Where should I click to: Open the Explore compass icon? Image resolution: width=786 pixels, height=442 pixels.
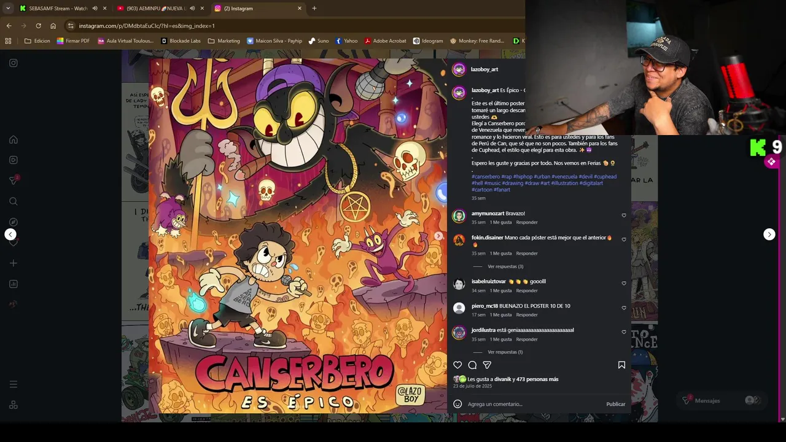[13, 222]
